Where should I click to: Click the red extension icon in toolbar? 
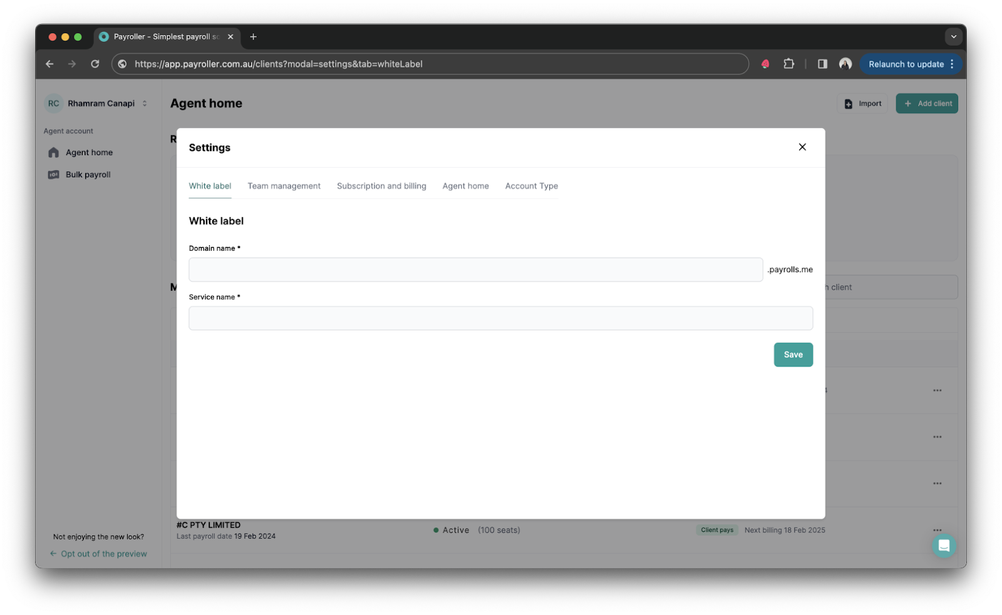(x=765, y=64)
